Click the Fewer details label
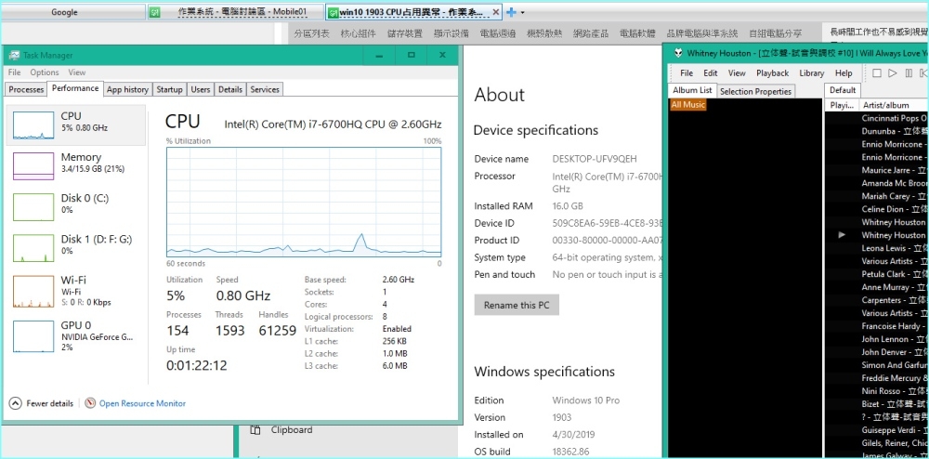 pos(50,403)
